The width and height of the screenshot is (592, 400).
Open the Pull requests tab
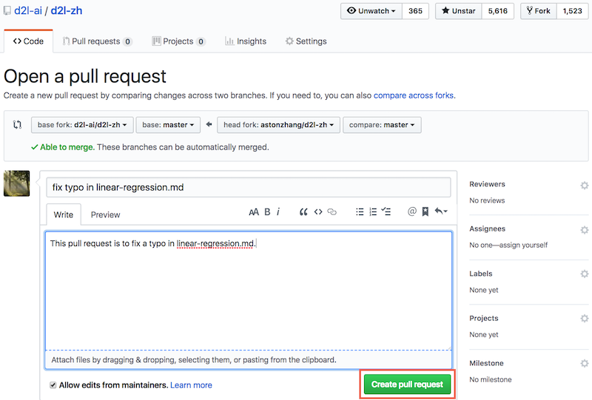click(97, 41)
